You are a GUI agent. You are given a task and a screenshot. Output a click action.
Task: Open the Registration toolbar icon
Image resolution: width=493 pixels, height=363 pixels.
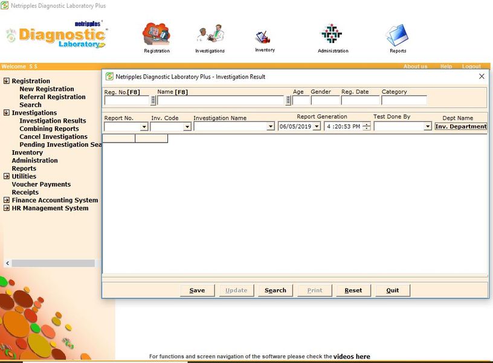[156, 37]
